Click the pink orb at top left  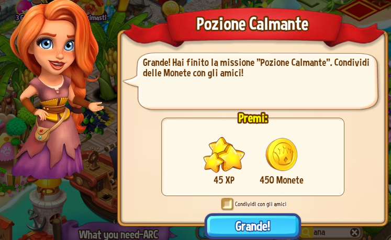(x=24, y=7)
